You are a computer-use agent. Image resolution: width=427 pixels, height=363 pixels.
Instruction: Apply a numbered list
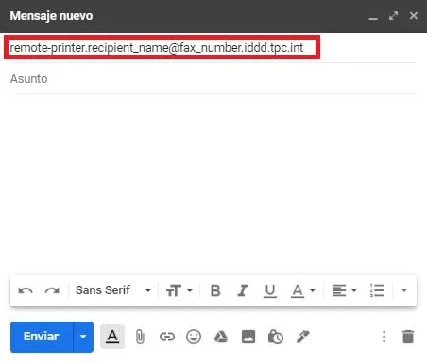point(377,290)
